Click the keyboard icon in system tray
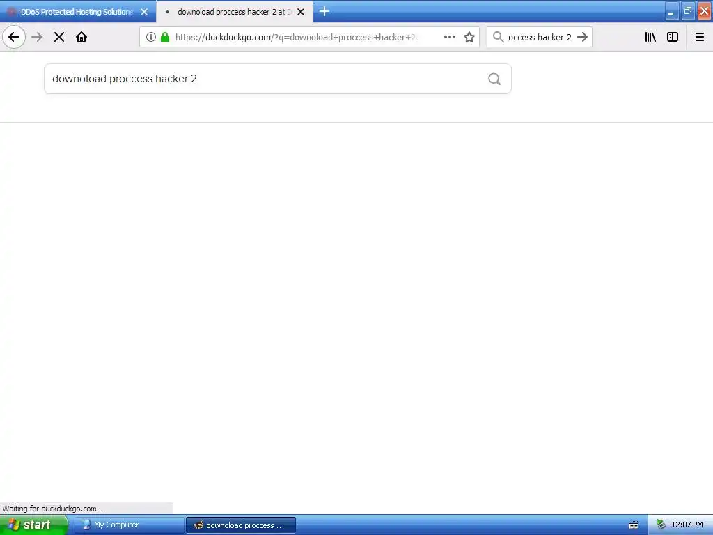The height and width of the screenshot is (535, 713). (x=634, y=525)
